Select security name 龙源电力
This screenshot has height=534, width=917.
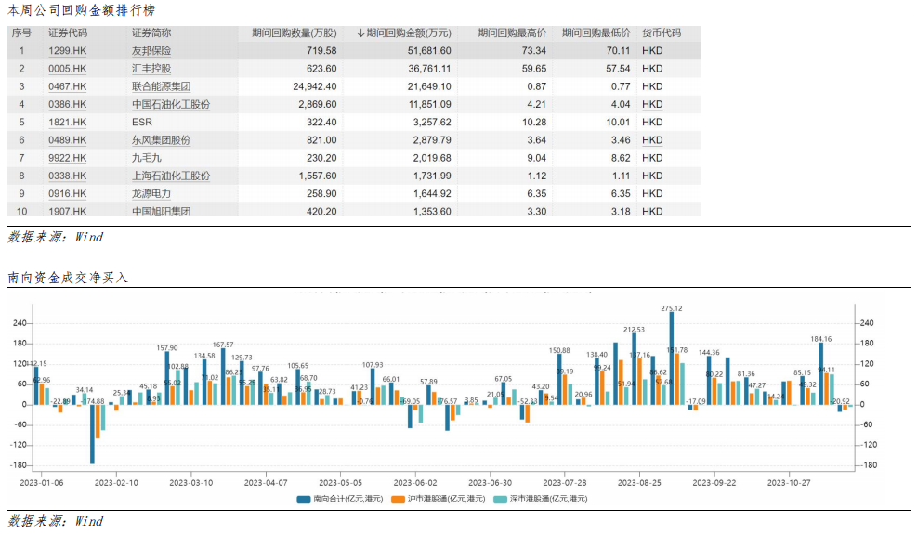pyautogui.click(x=151, y=193)
